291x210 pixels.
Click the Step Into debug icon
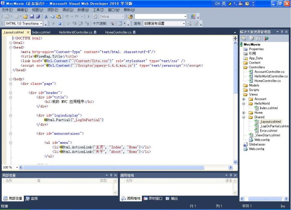tap(74, 24)
